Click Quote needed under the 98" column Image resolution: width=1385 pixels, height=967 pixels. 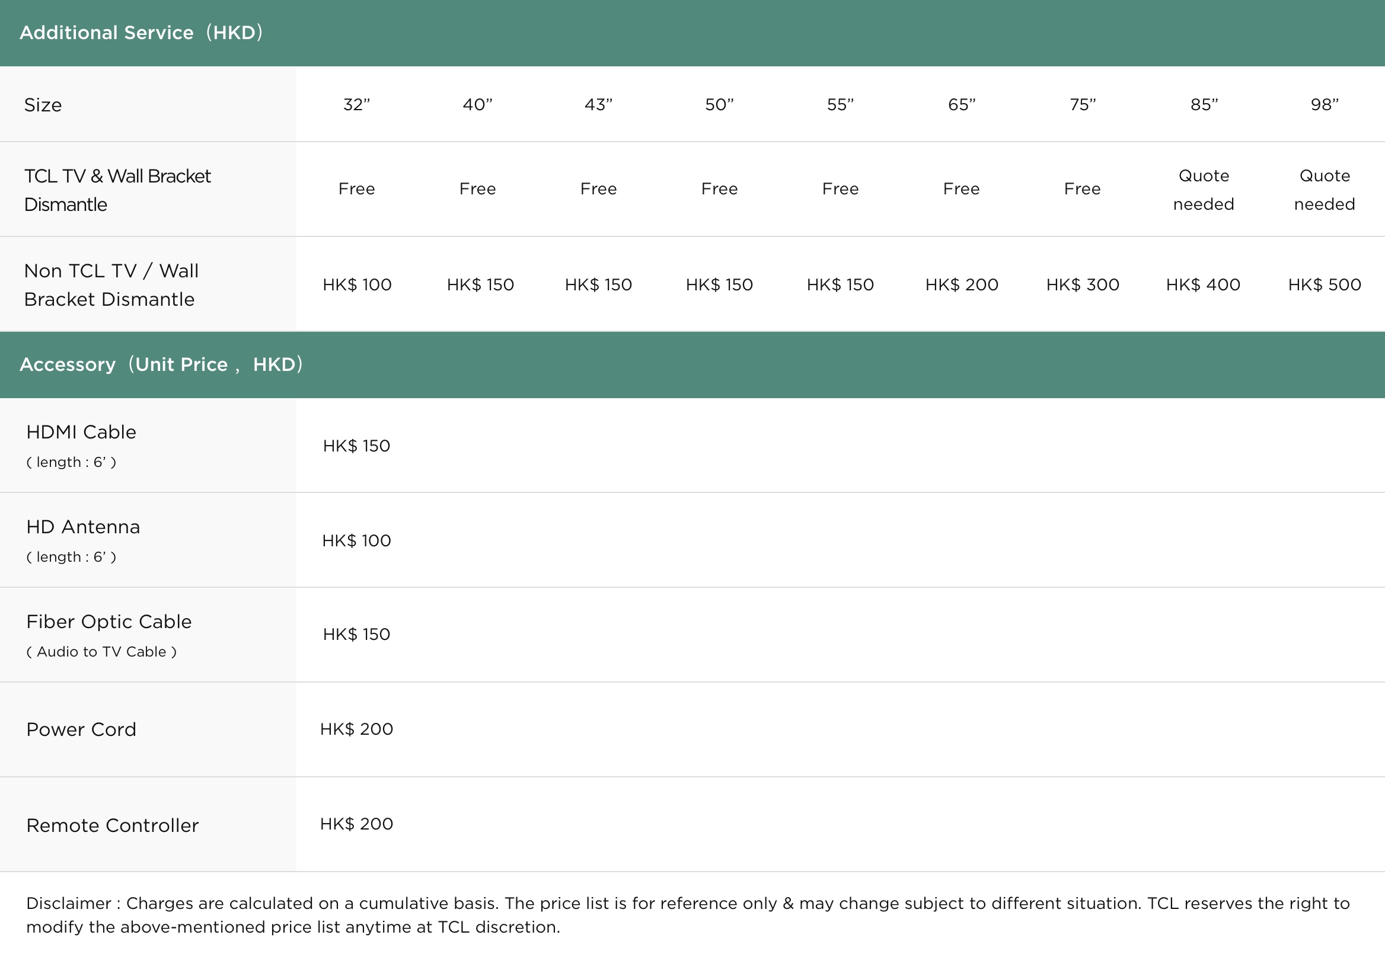click(1324, 190)
